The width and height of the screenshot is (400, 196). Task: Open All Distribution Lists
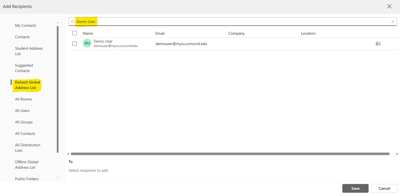(27, 148)
